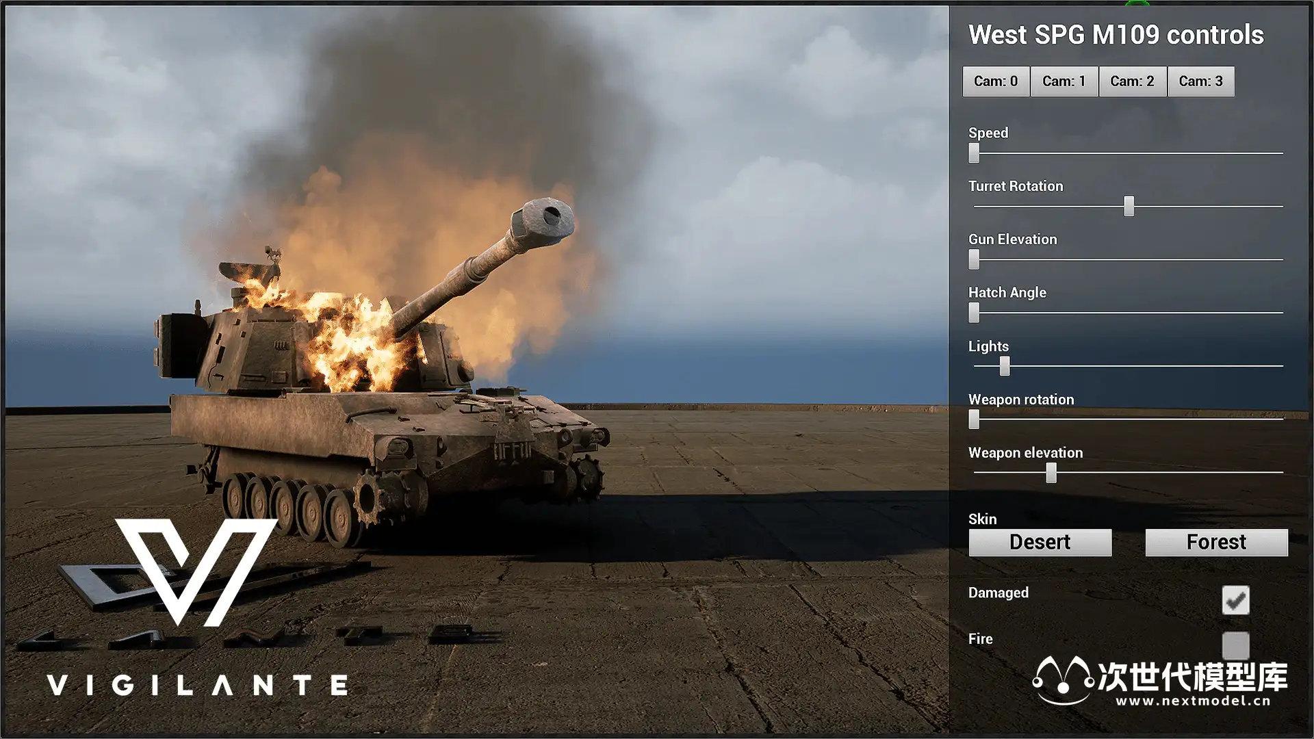Screen dimensions: 1314x739
Task: Click the Weapon rotation slider handle
Action: pos(974,419)
